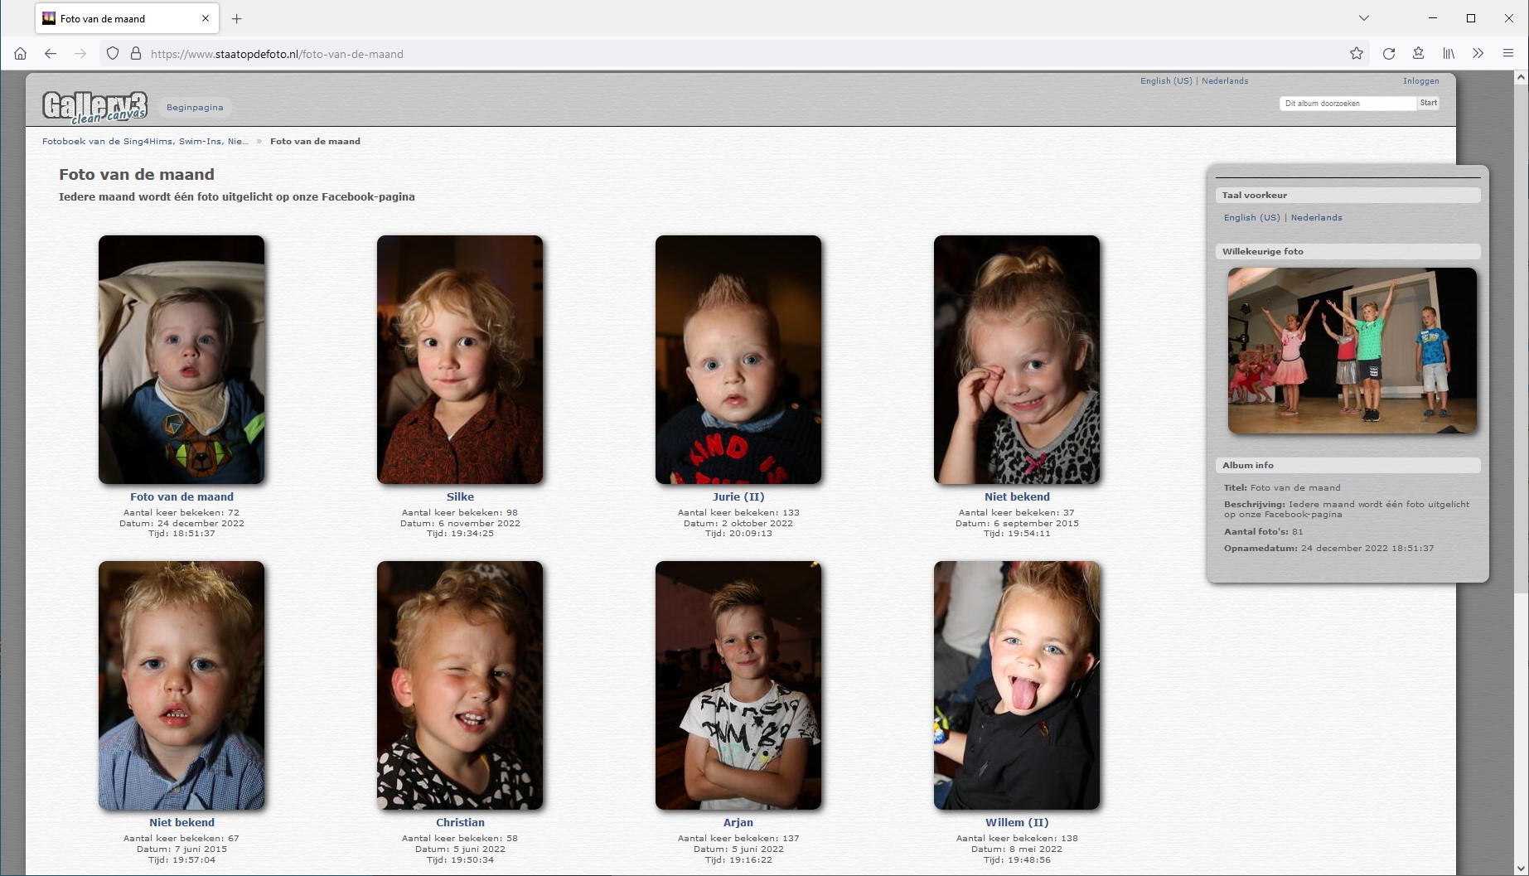Click the page vertical scrollbar
The image size is (1529, 876).
tap(1521, 332)
